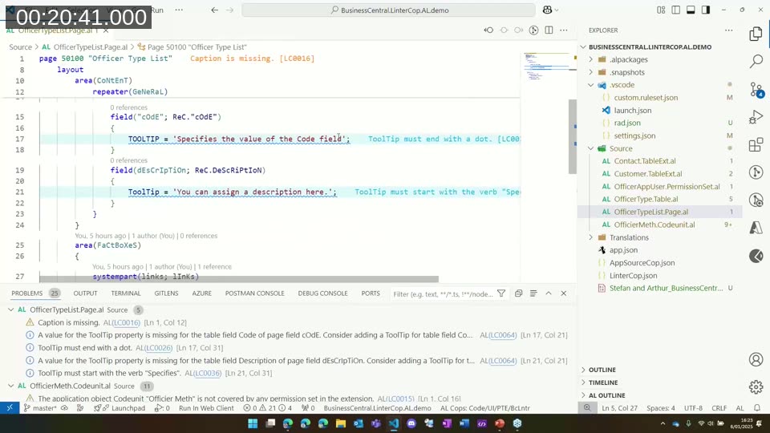This screenshot has height=433, width=770.
Task: Toggle the secondary side bar layout icon
Action: (x=706, y=10)
